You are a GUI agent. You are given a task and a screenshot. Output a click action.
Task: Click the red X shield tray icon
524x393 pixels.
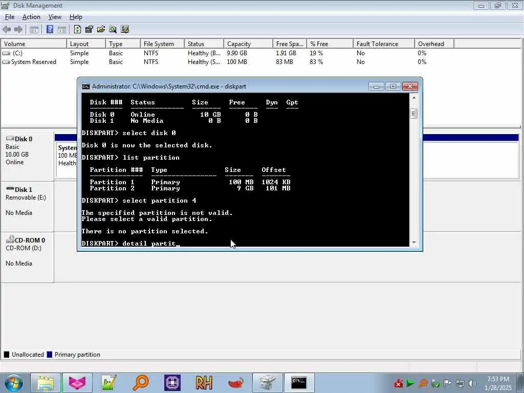click(398, 383)
